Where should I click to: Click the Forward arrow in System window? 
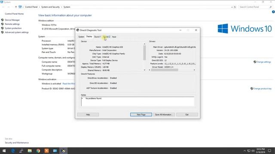[9, 7]
